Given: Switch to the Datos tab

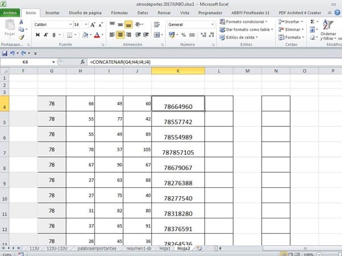Looking at the screenshot, I should (143, 13).
